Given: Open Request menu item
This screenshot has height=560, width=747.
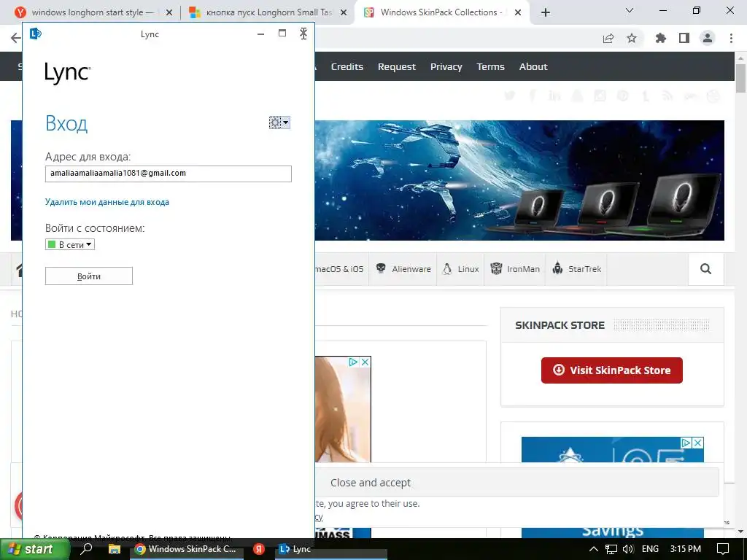Looking at the screenshot, I should click(x=397, y=66).
